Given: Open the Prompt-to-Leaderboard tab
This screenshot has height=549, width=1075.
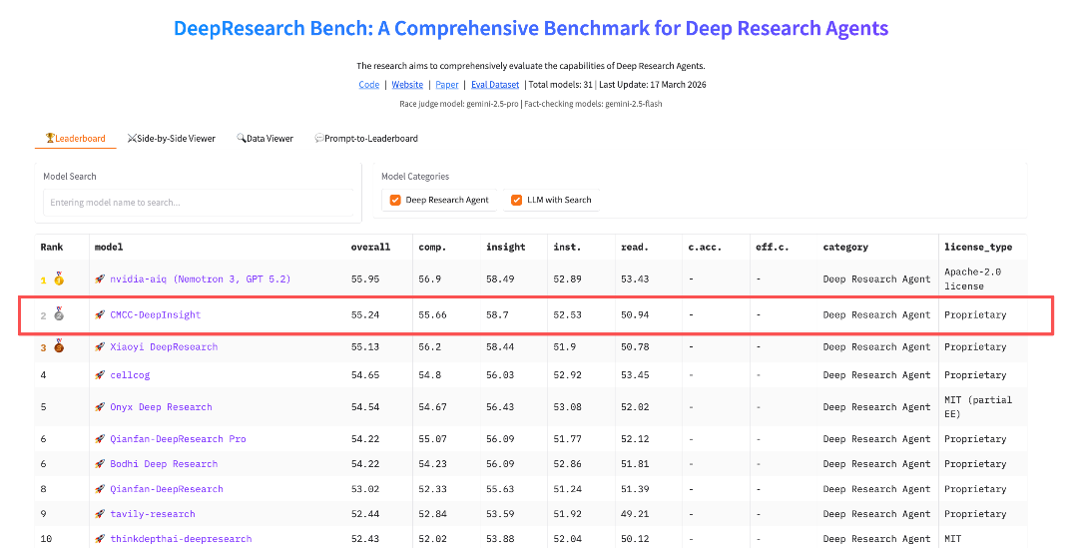Looking at the screenshot, I should click(365, 139).
